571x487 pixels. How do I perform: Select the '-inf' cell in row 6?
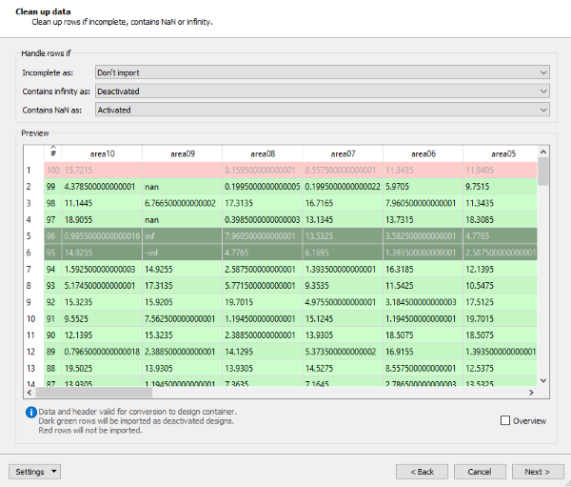(183, 253)
